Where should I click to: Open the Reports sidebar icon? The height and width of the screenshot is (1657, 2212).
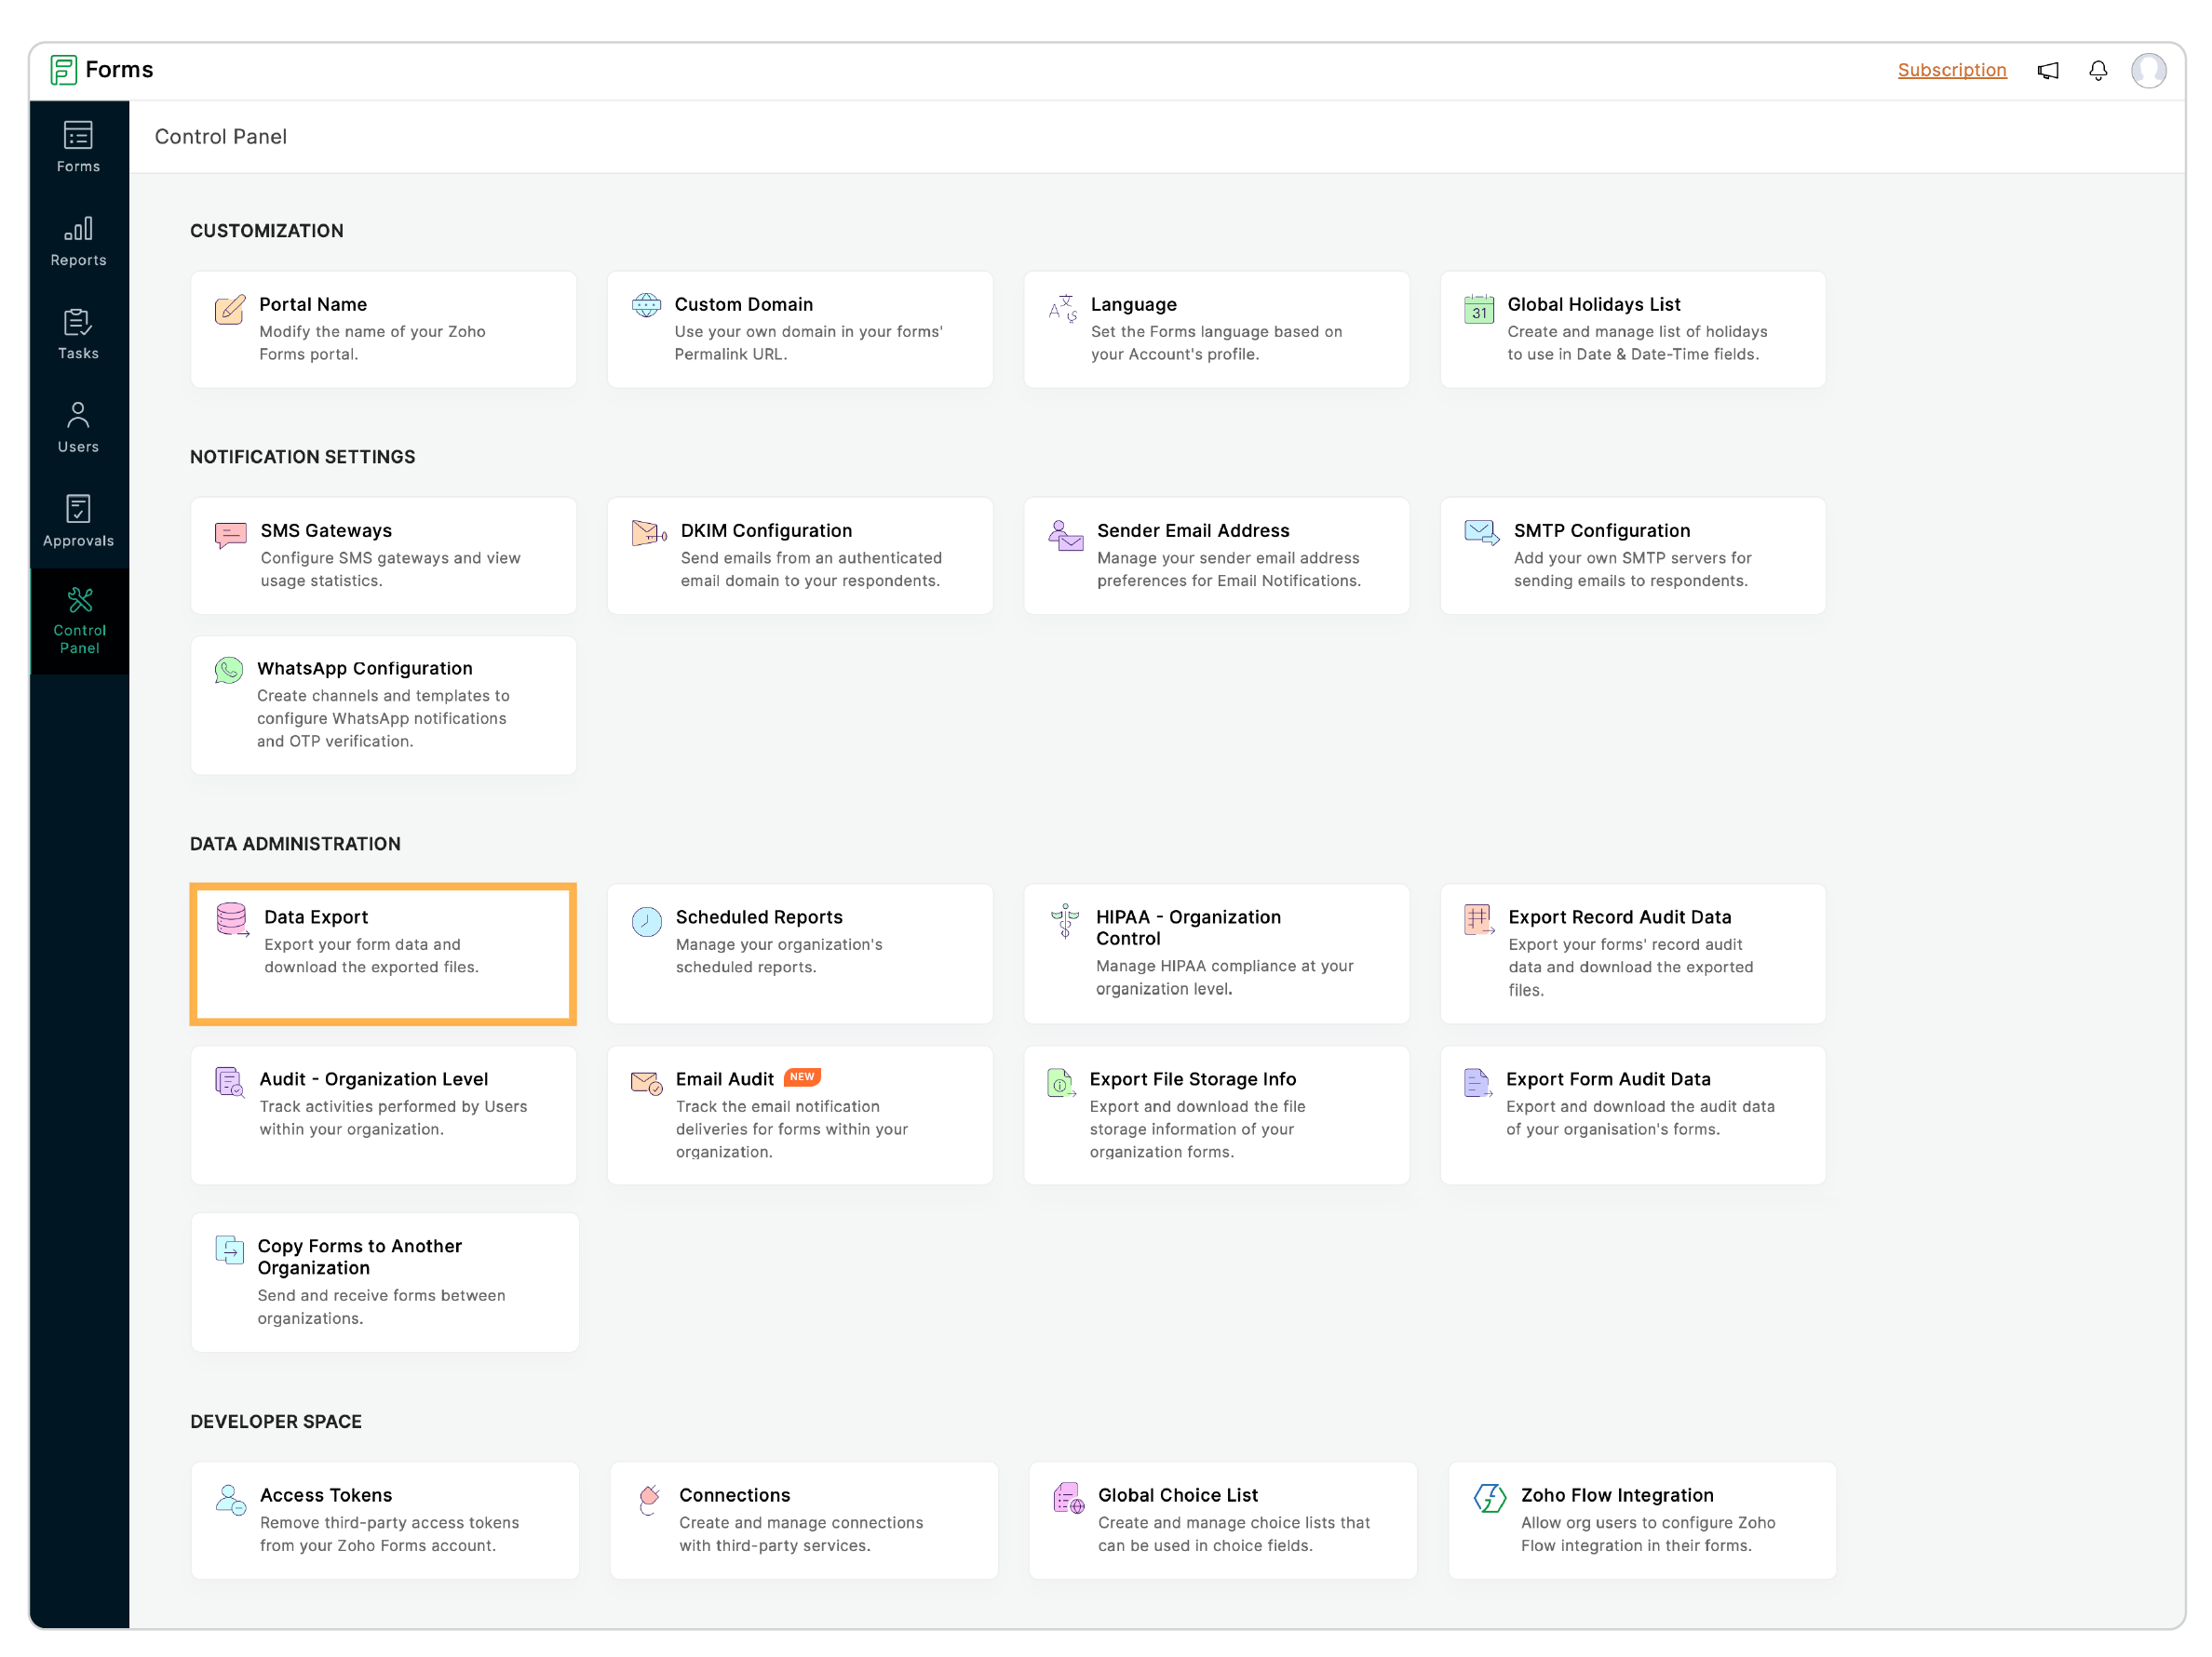[78, 241]
